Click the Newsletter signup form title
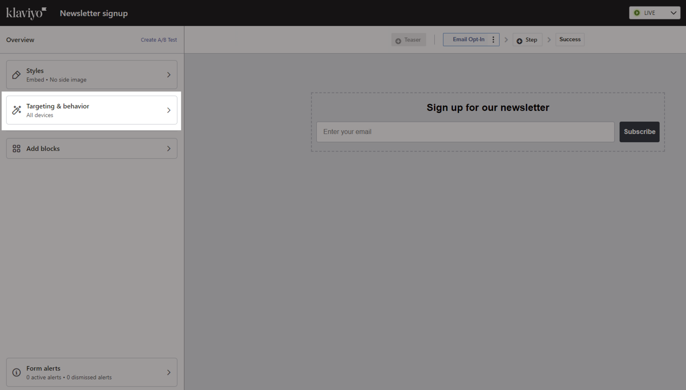Viewport: 686px width, 390px height. pyautogui.click(x=94, y=13)
